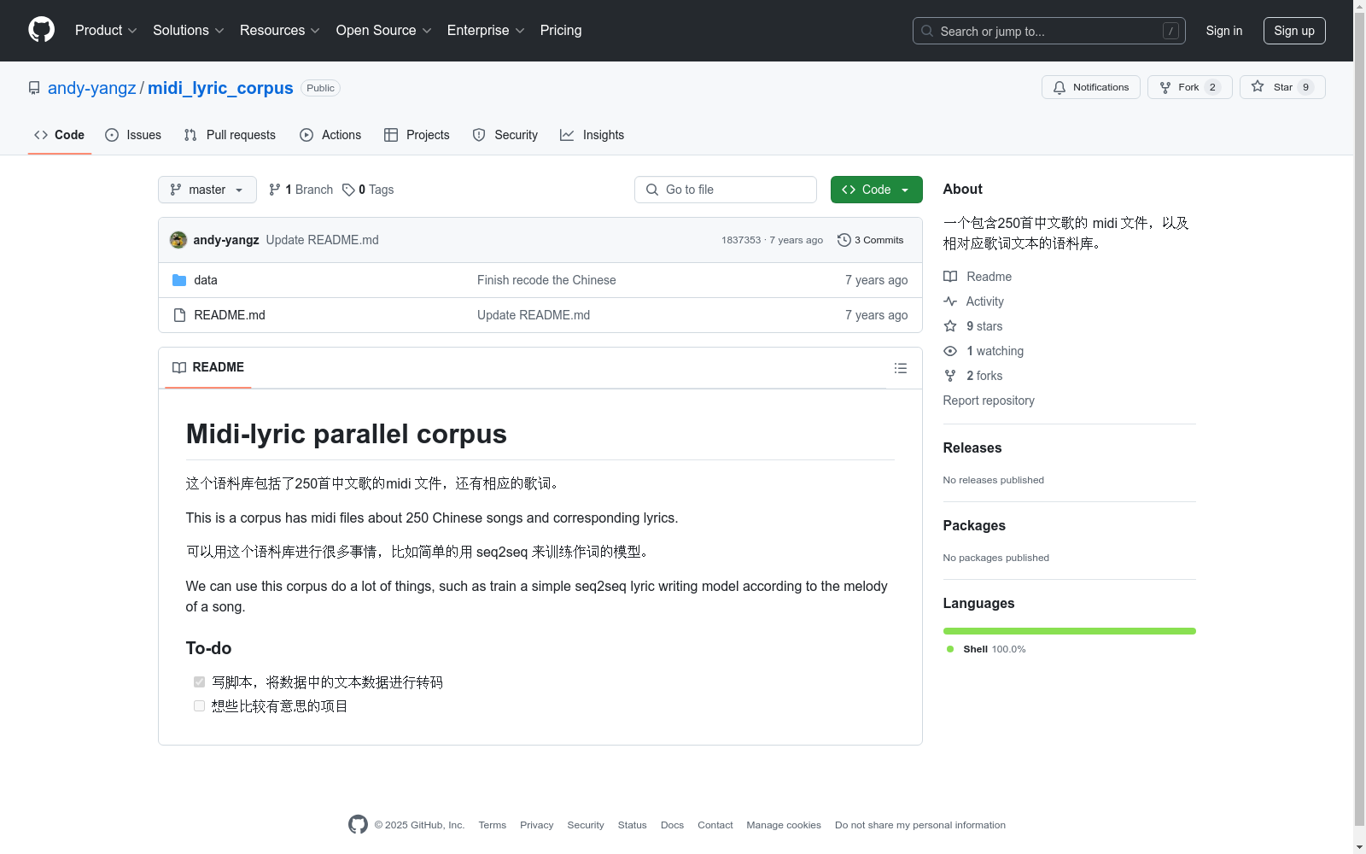This screenshot has width=1366, height=854.
Task: Click the search magnifier icon in header
Action: tap(927, 31)
